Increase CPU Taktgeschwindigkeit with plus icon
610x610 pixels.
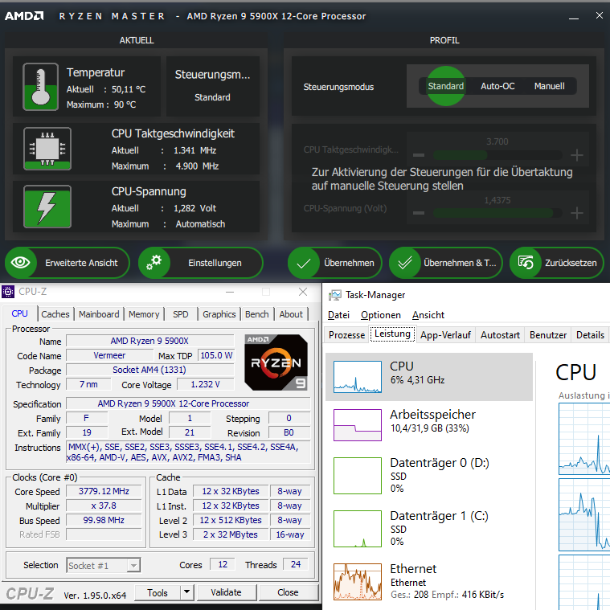576,155
